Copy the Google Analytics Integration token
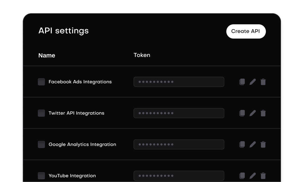 click(x=242, y=144)
